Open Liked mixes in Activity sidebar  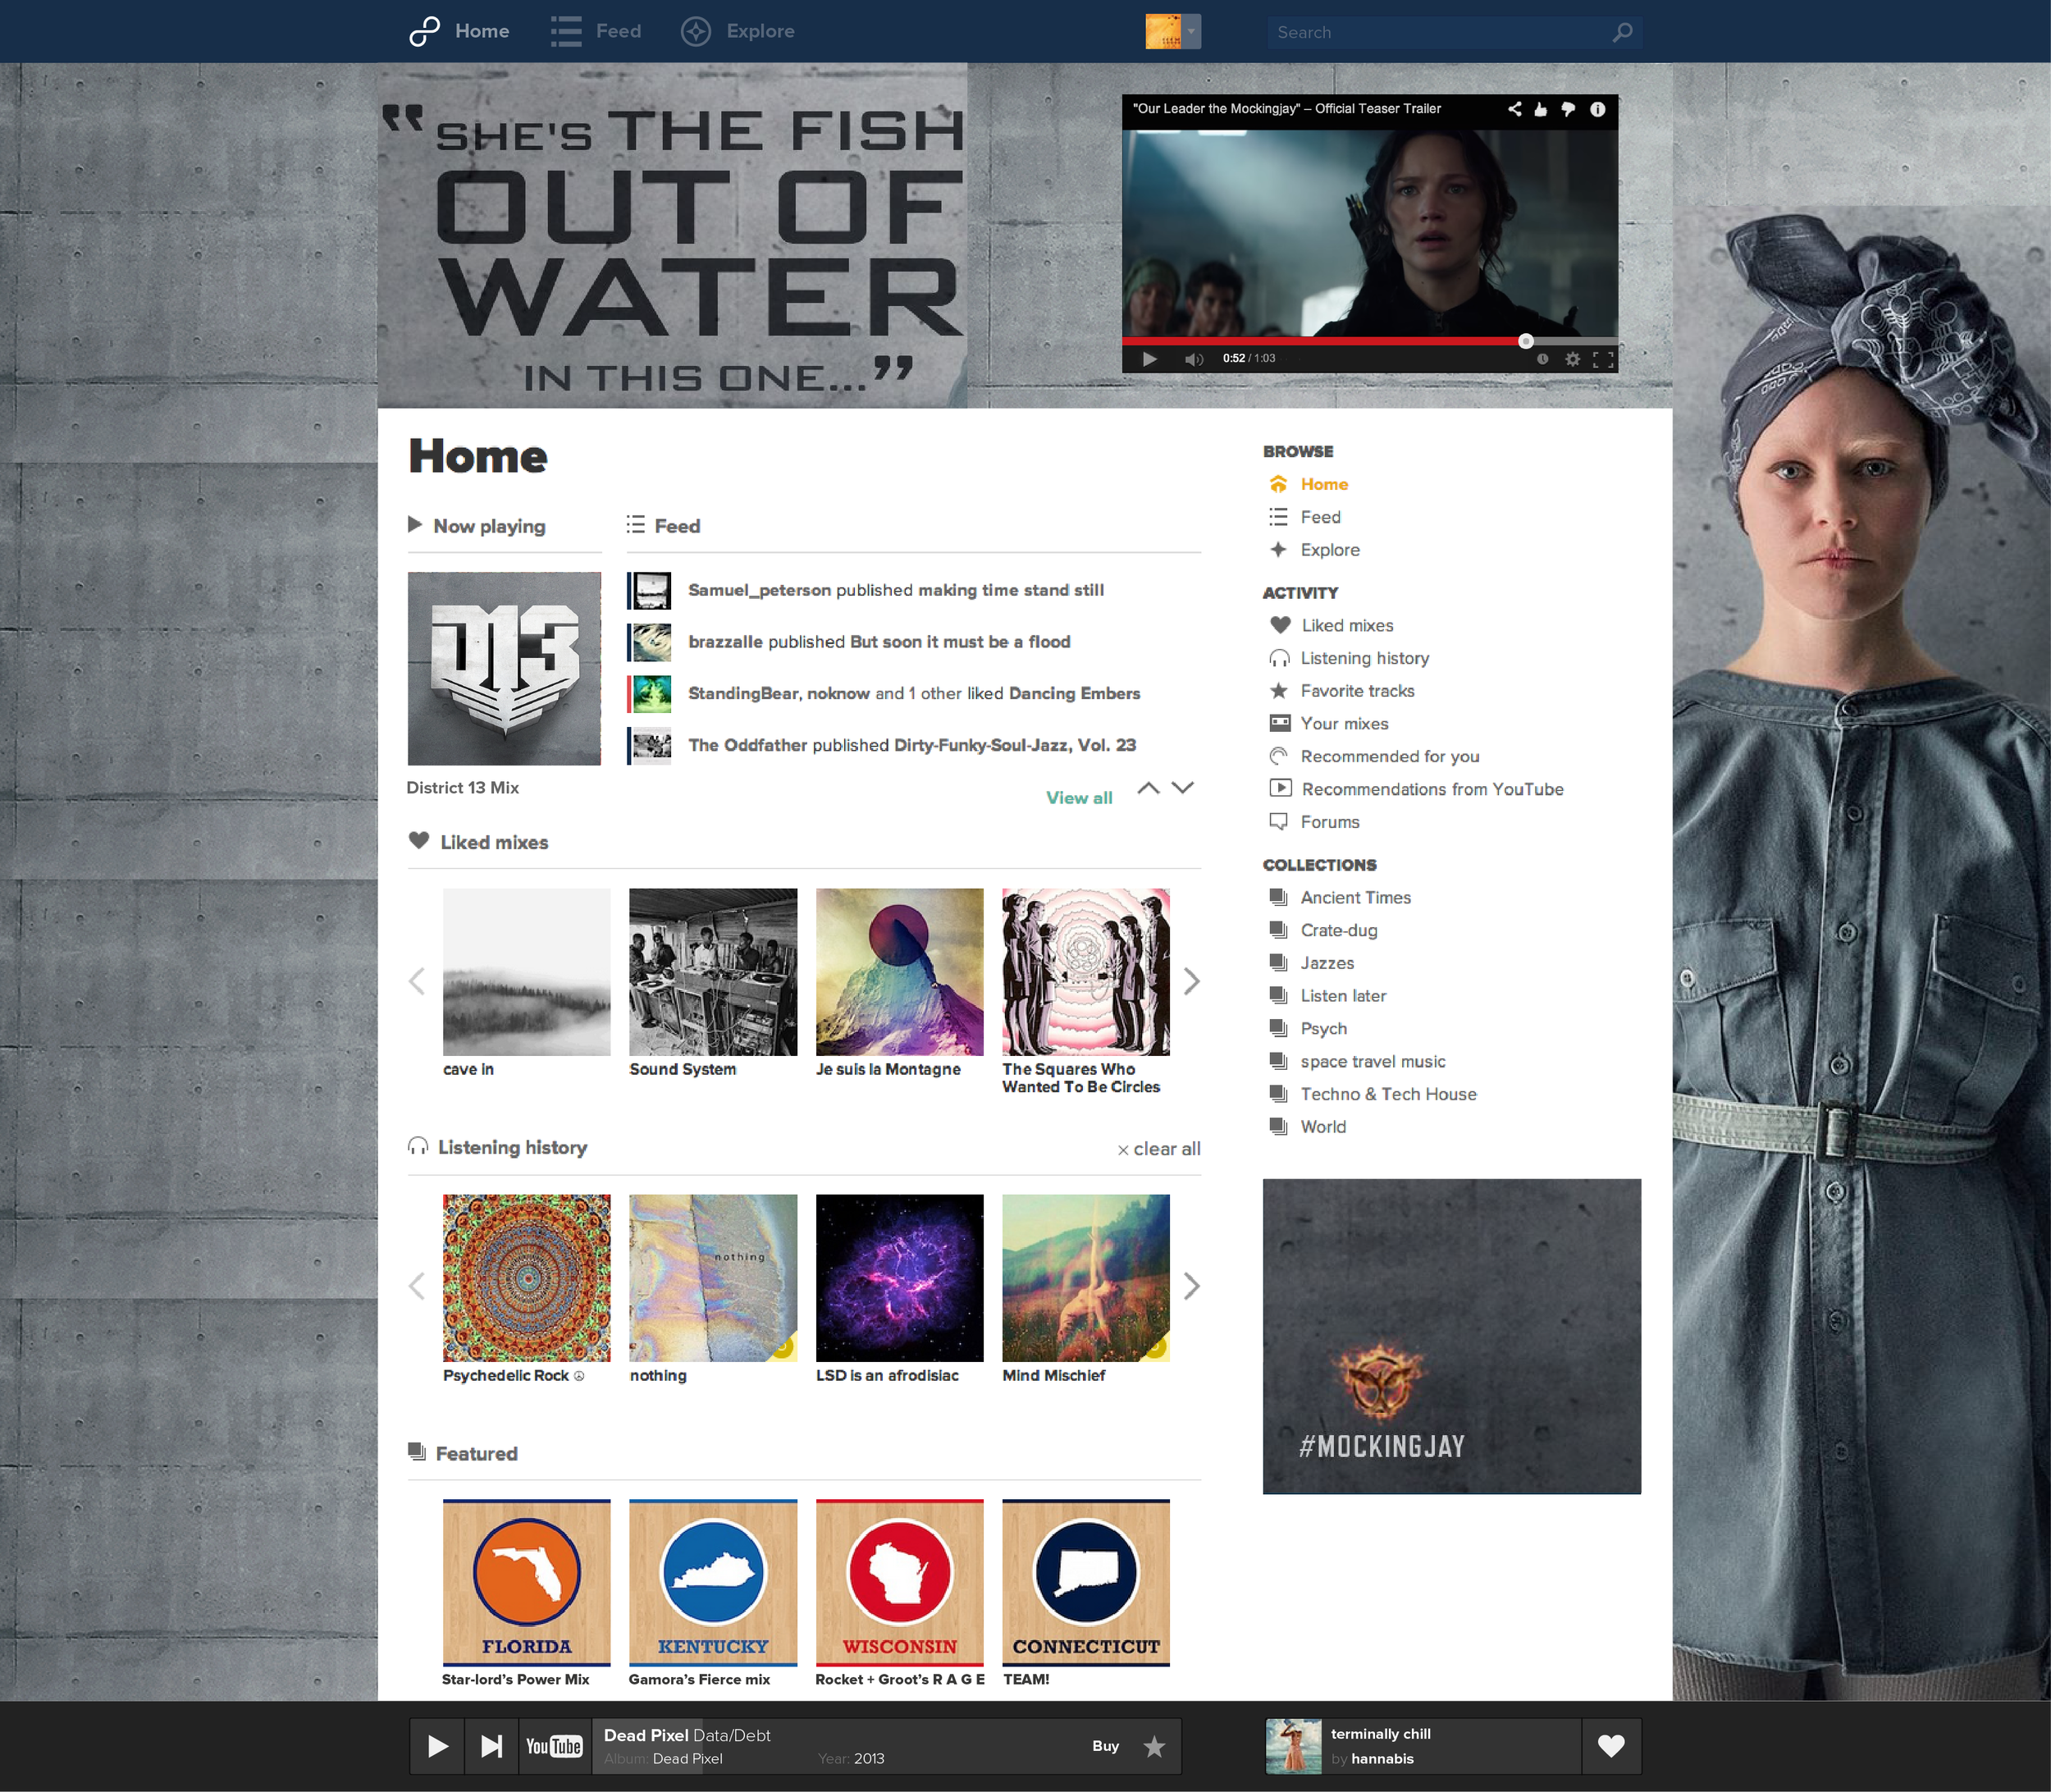[1347, 626]
